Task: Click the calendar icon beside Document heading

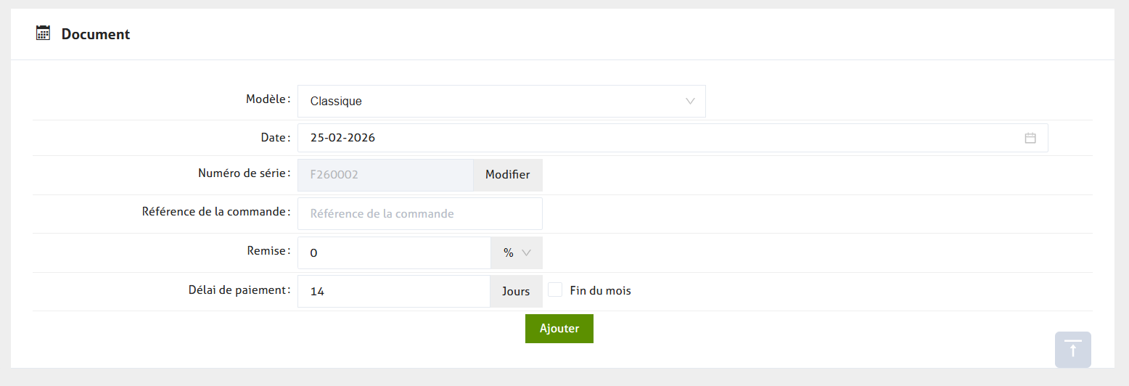Action: pos(44,33)
